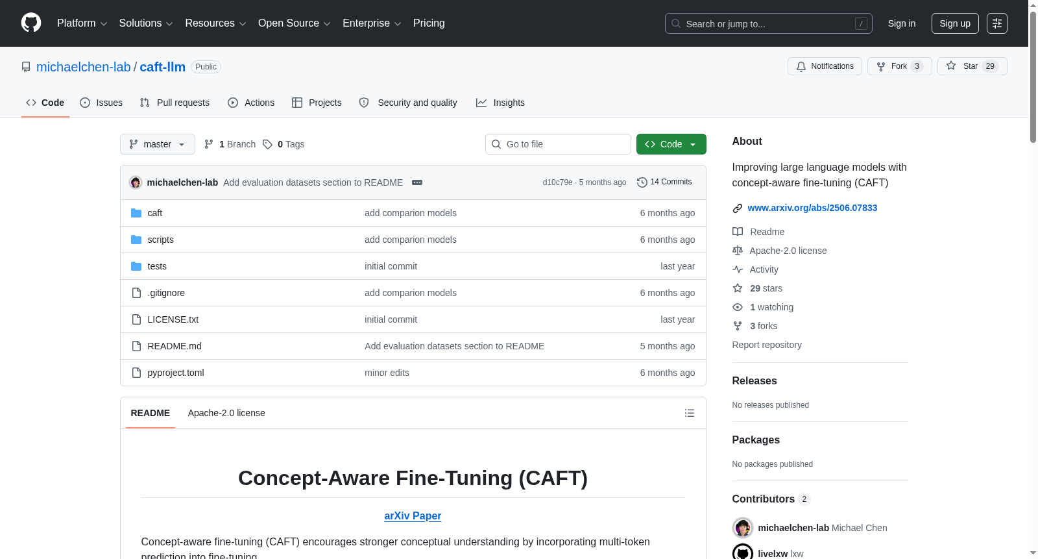Click the pyproject.toml file icon

pyautogui.click(x=136, y=373)
